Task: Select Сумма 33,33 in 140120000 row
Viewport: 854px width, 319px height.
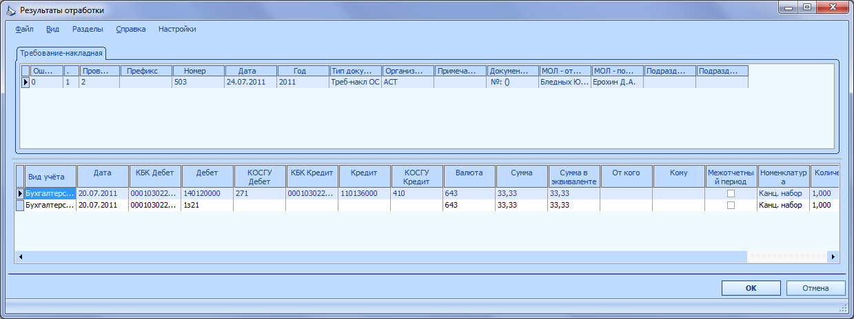Action: 522,194
